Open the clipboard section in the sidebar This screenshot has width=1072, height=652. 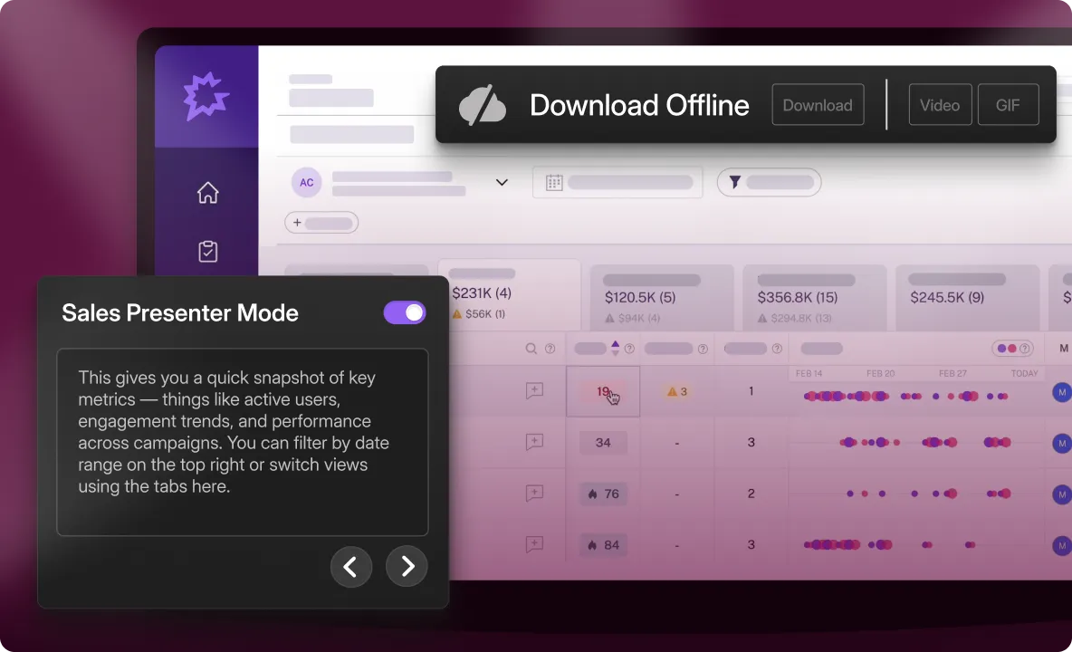pyautogui.click(x=207, y=252)
